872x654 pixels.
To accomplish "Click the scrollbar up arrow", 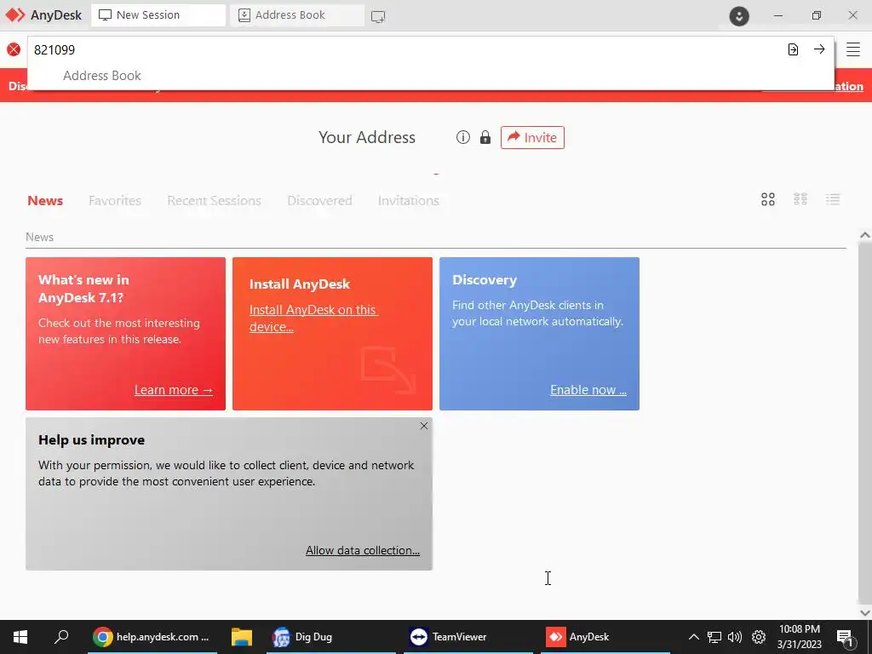I will click(864, 235).
